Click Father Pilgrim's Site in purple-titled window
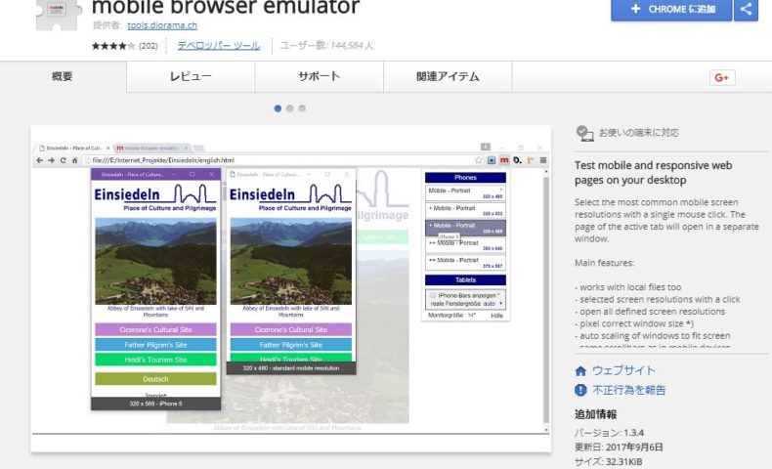The height and width of the screenshot is (469, 772). tap(155, 345)
